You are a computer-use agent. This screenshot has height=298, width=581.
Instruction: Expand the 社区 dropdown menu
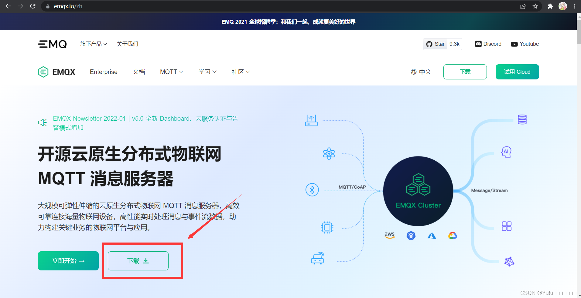point(241,72)
